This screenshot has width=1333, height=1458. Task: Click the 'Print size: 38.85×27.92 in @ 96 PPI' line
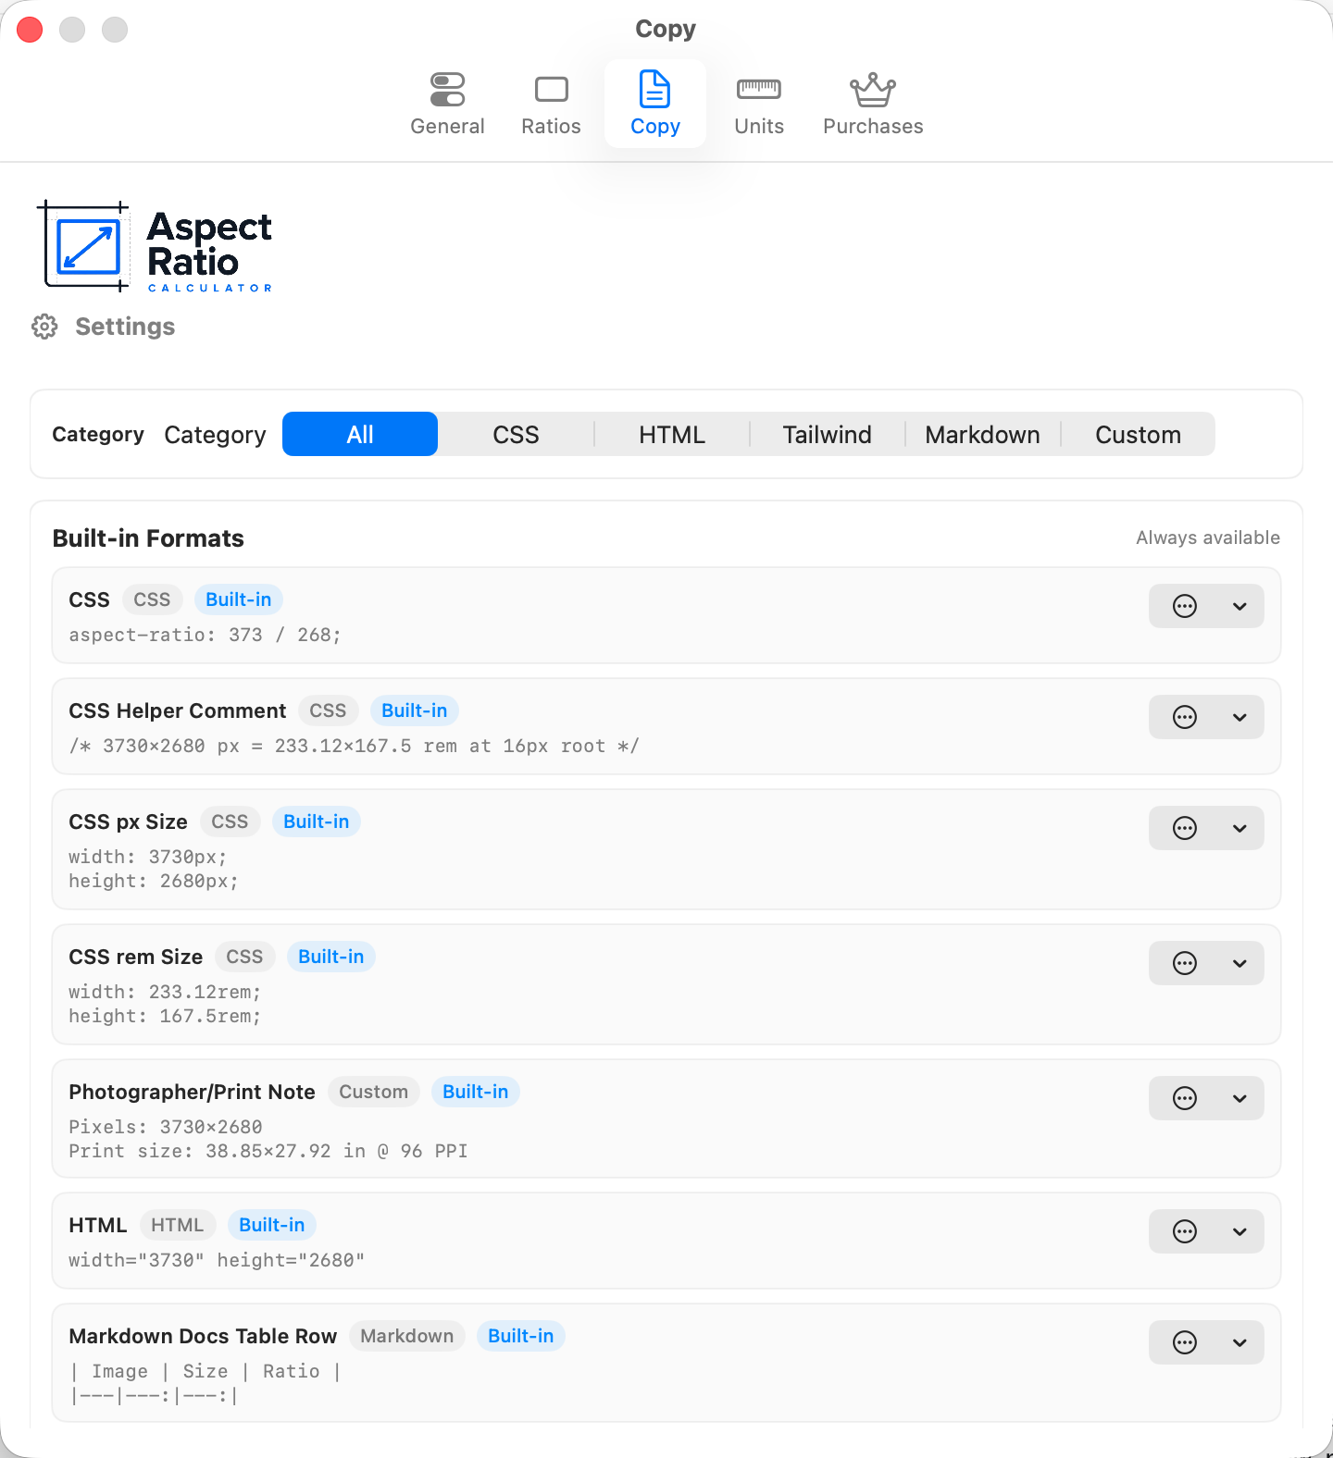[x=268, y=1151]
